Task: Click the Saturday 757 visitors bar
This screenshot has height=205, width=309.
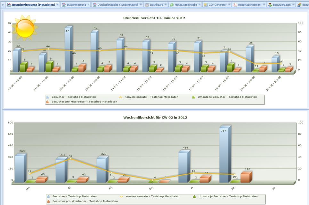Action: pos(224,155)
